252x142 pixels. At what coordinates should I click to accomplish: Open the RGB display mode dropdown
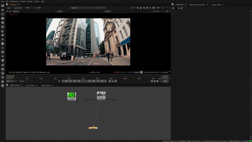tap(29, 8)
